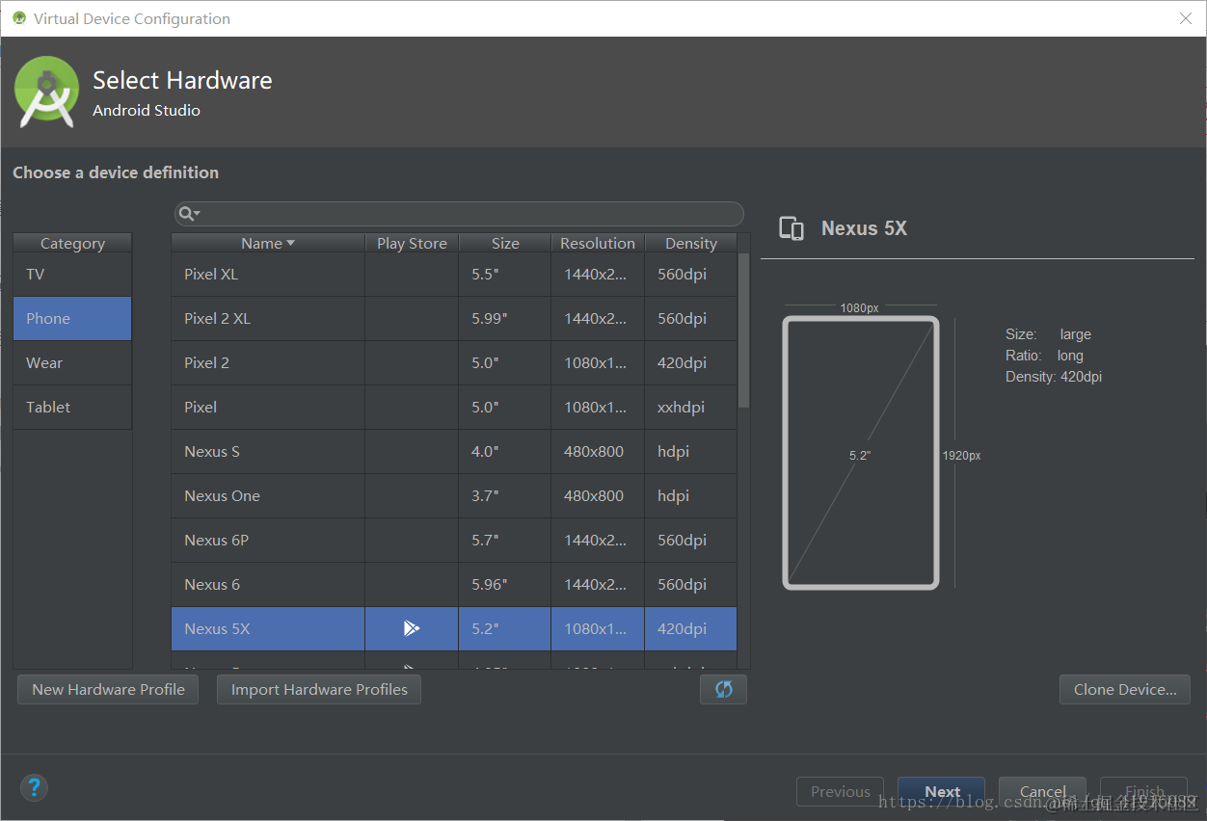
Task: Click the device icon beside Nexus 5X title
Action: pyautogui.click(x=791, y=228)
